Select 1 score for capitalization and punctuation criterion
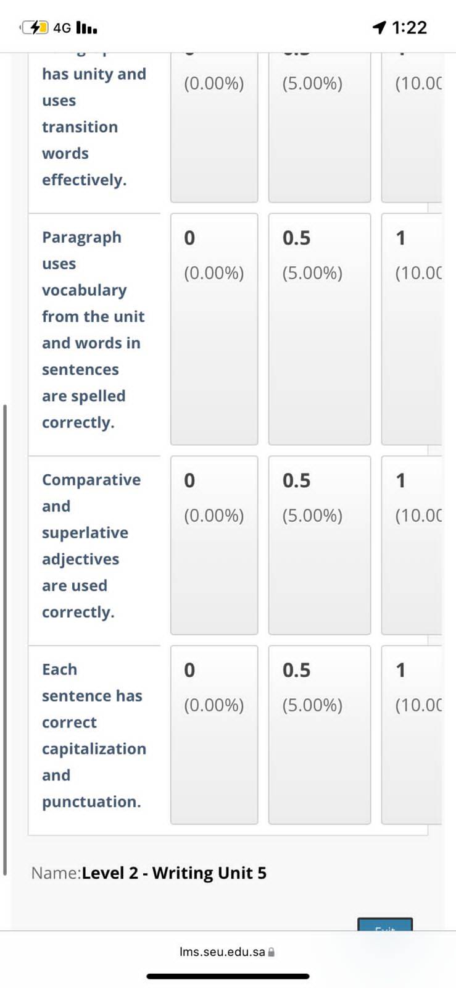This screenshot has width=456, height=988. click(x=412, y=734)
